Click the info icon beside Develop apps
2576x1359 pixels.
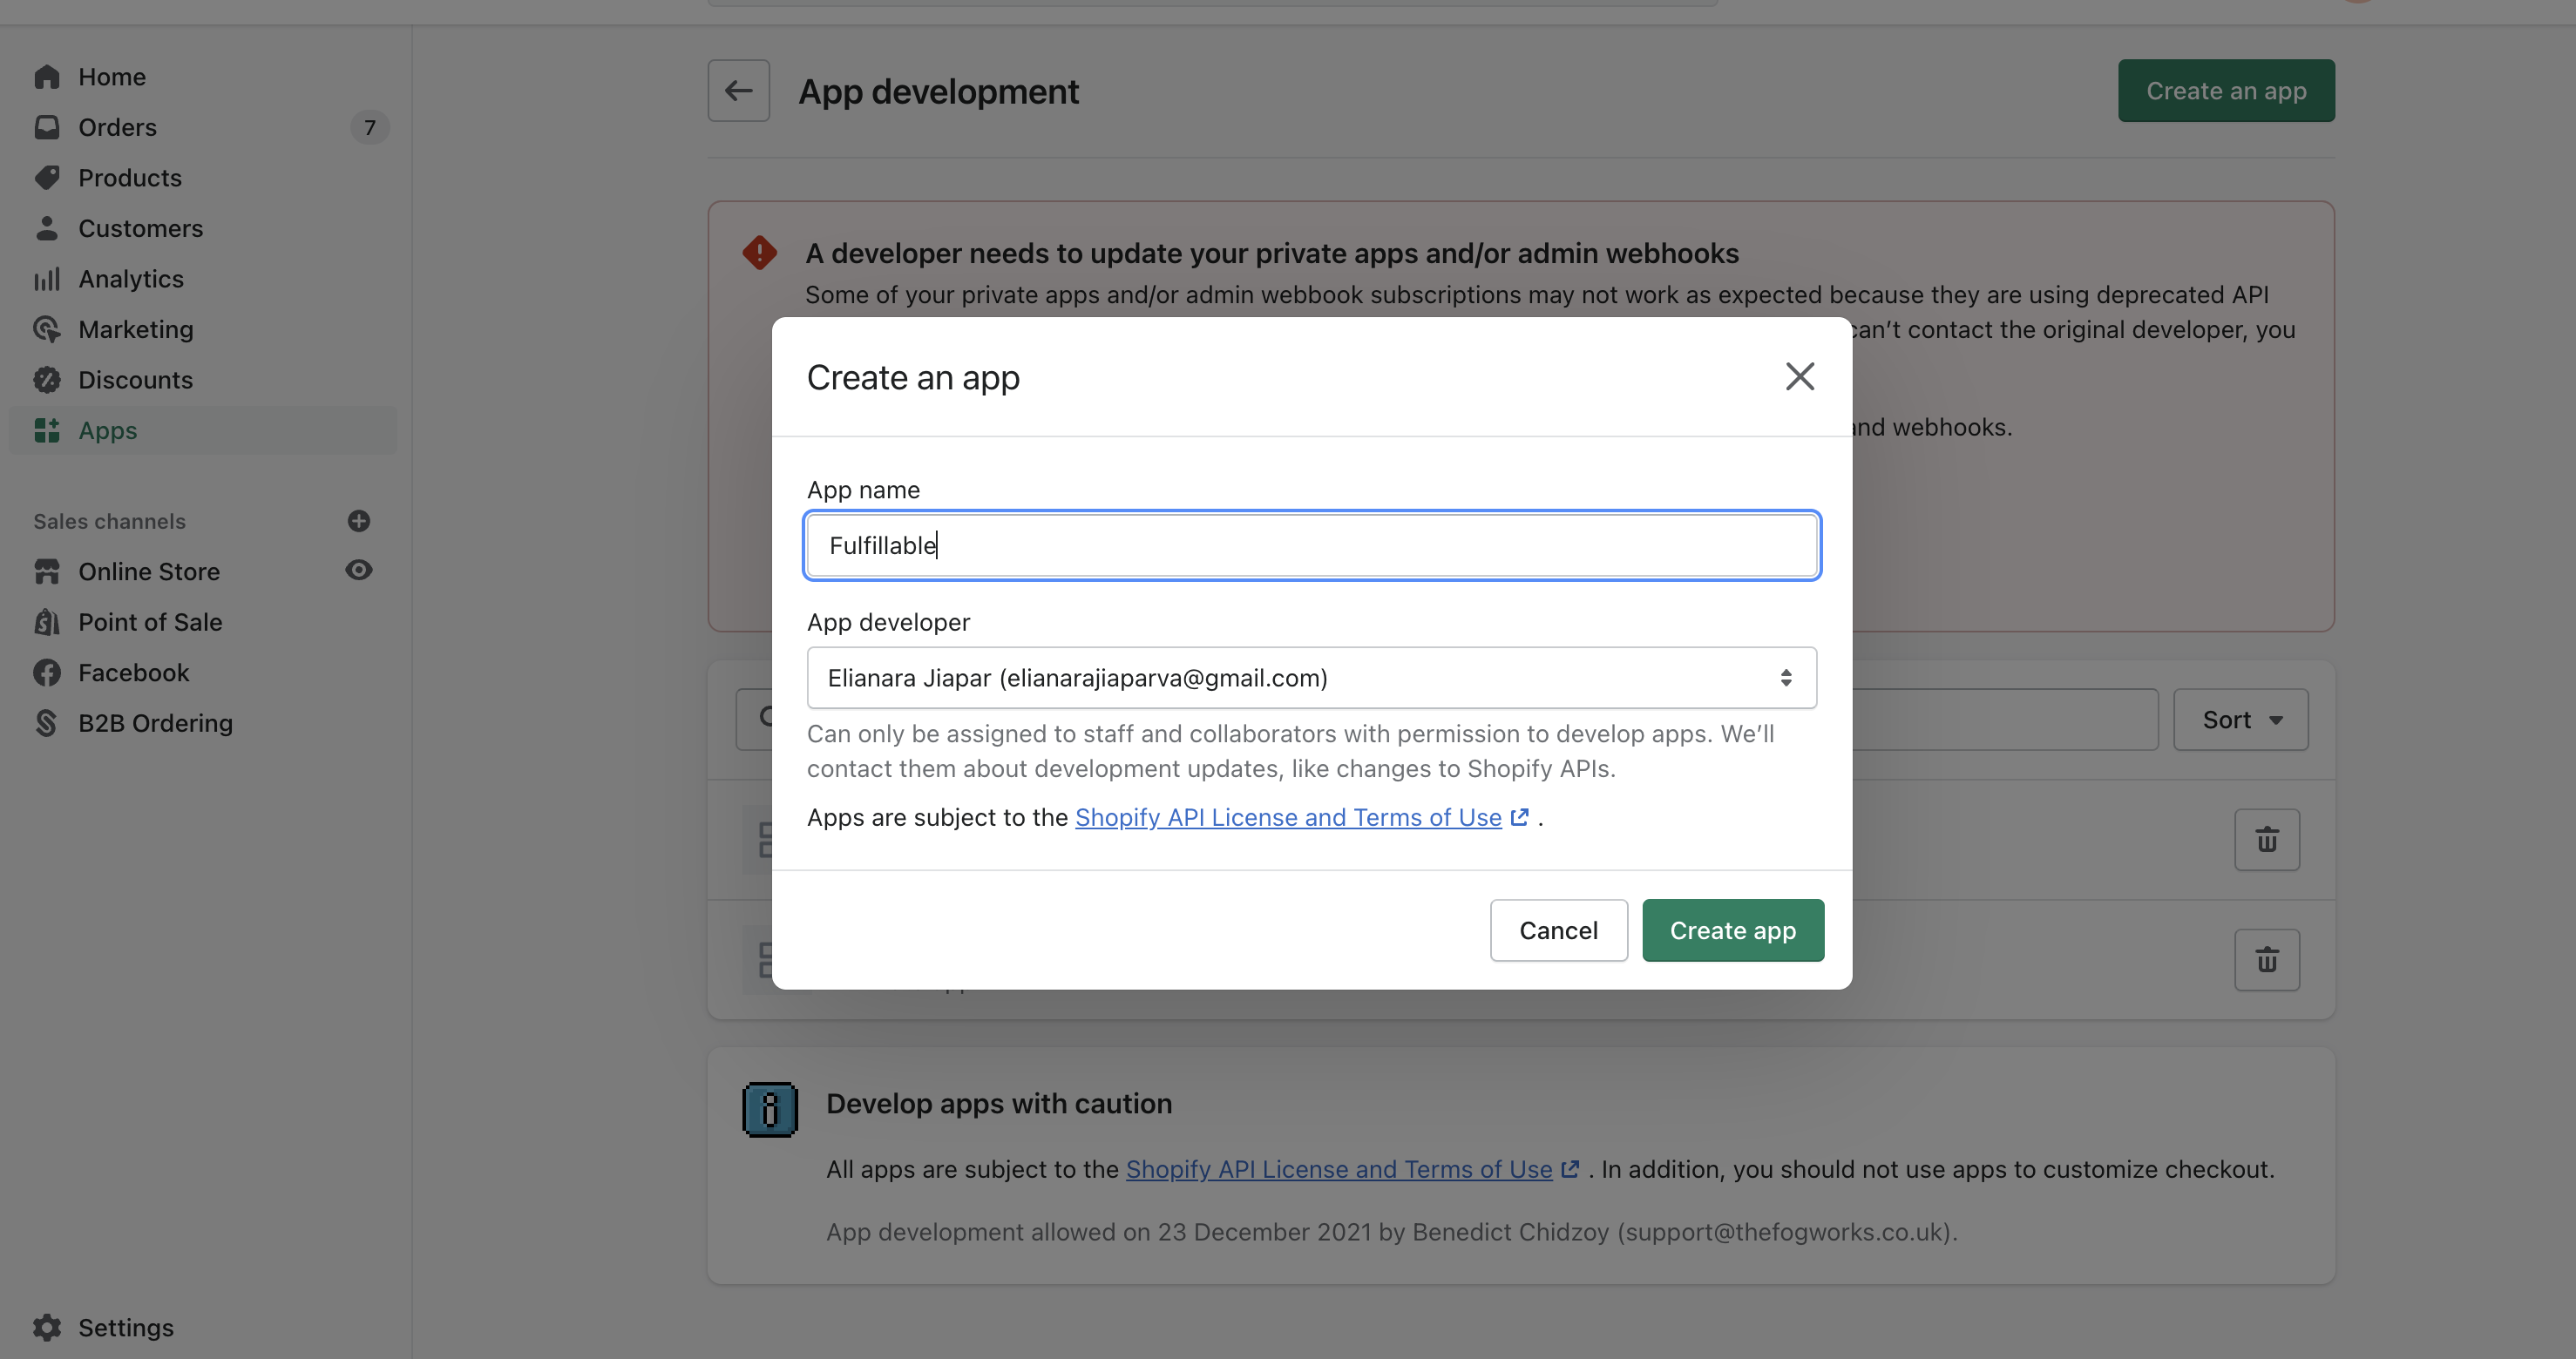point(770,1110)
